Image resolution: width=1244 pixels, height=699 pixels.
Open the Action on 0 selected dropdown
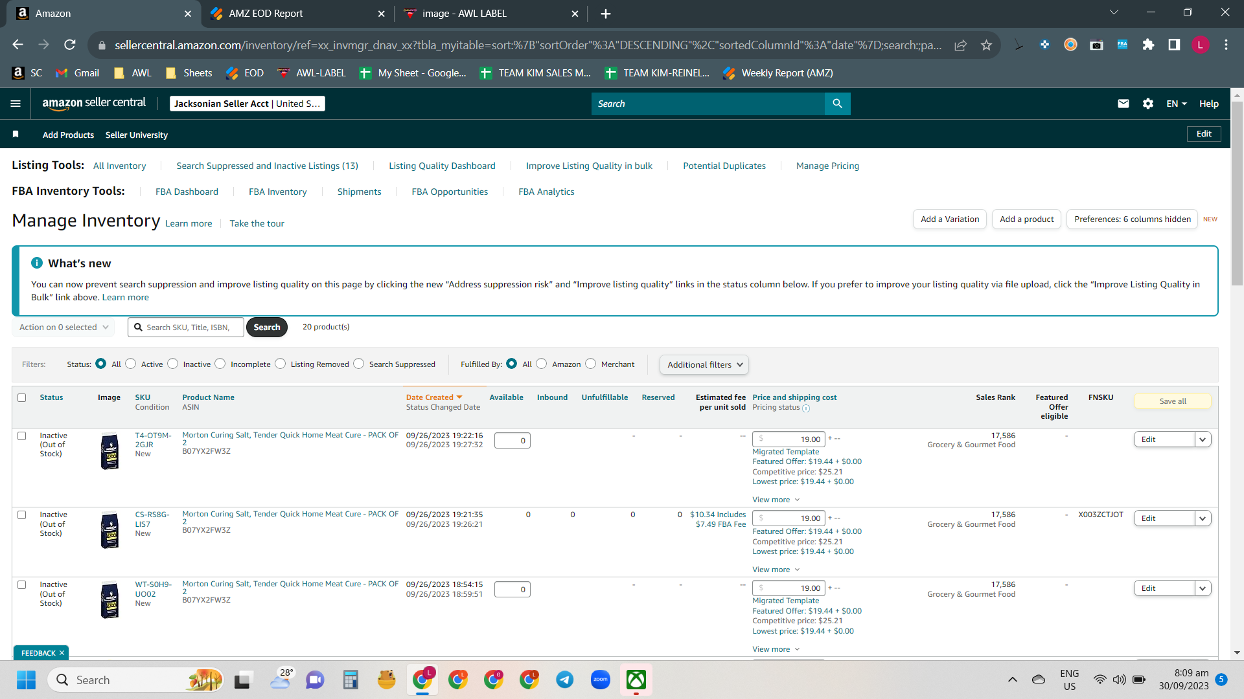pos(63,327)
